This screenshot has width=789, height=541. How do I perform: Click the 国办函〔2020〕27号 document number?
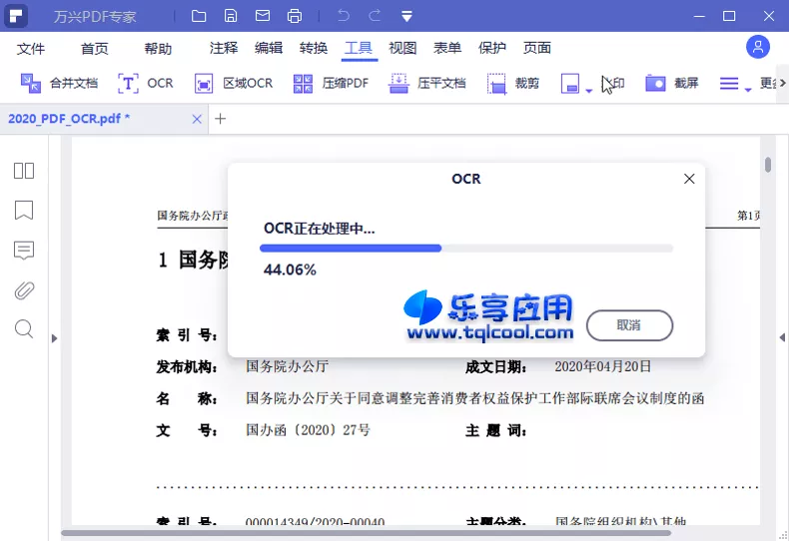308,430
